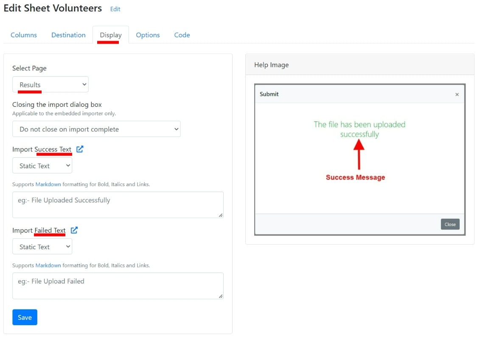Focus the 'File Uploaded Successfully' text area
This screenshot has height=337, width=480.
tap(118, 205)
